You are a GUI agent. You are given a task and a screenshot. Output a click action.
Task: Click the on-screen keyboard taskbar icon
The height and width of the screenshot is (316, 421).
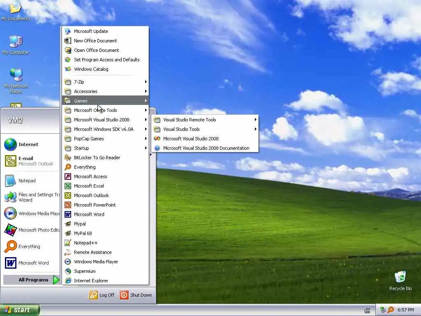[x=367, y=310]
